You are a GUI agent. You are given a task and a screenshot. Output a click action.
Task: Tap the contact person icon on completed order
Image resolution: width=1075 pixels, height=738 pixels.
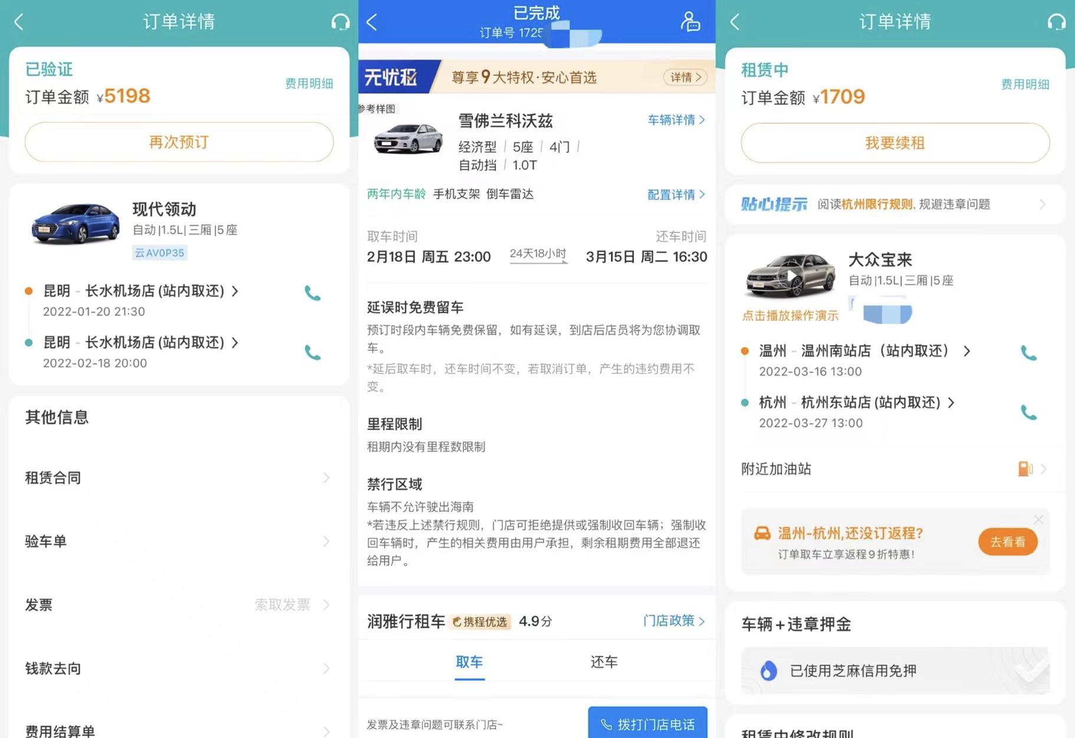click(690, 22)
